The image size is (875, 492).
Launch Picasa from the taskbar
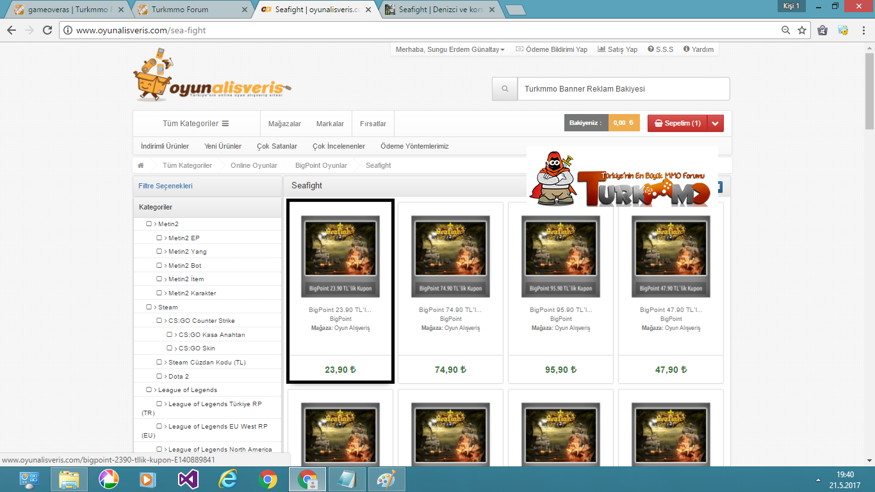108,479
